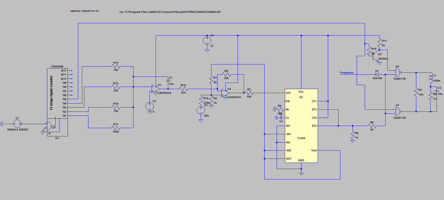Click the .options cshunt directive text

click(84, 11)
